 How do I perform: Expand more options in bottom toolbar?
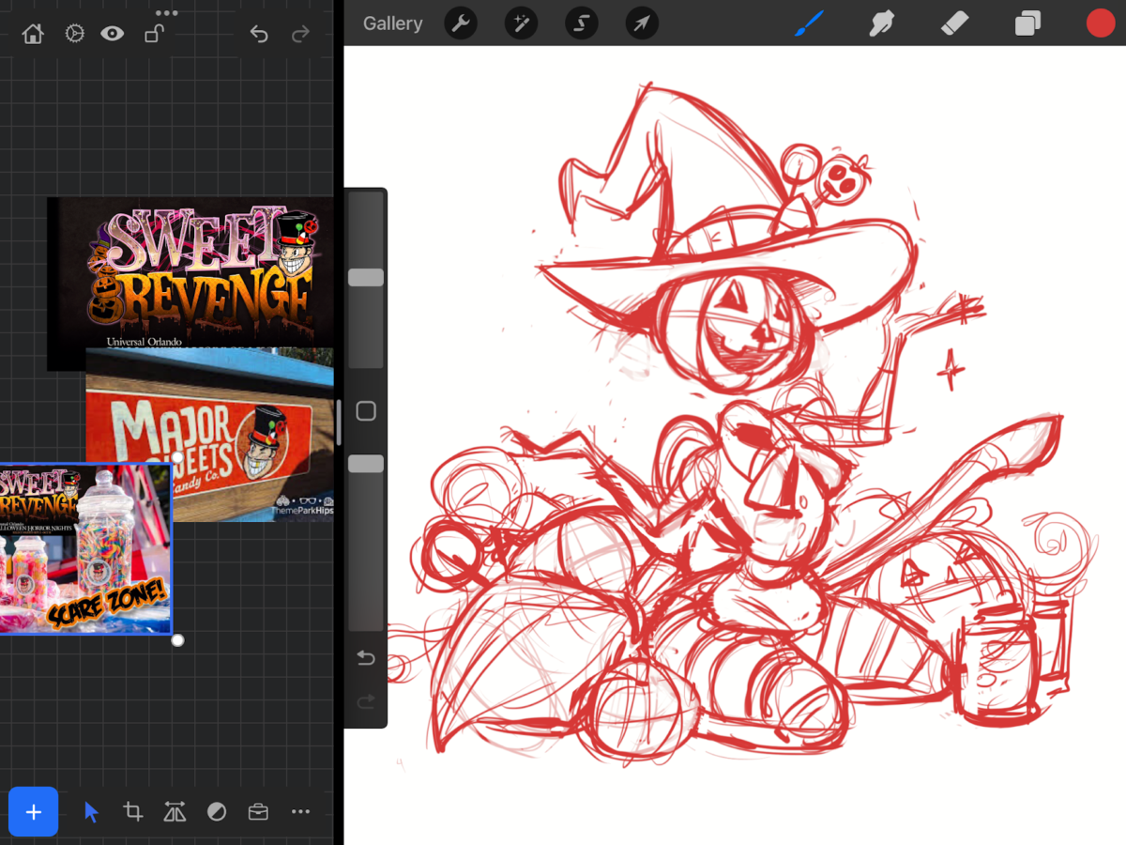tap(300, 812)
